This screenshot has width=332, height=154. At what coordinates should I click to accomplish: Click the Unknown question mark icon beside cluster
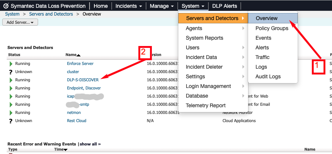(x=11, y=72)
